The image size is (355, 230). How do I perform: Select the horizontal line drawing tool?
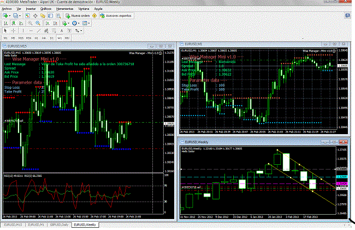point(31,31)
